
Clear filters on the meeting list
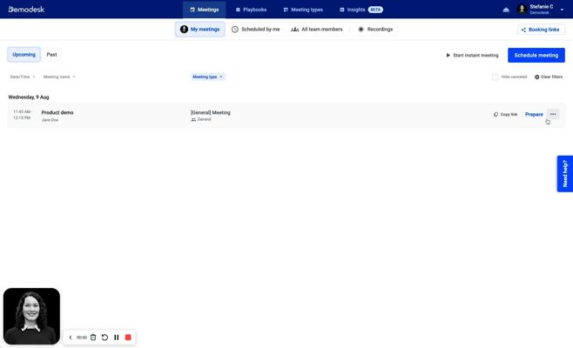coord(549,77)
